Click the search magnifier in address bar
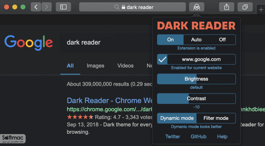265x146 pixels. pos(117,7)
